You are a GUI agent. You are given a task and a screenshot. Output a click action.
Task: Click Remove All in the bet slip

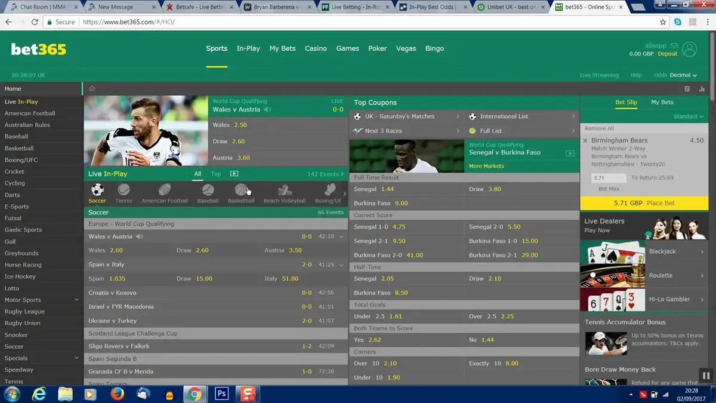599,128
